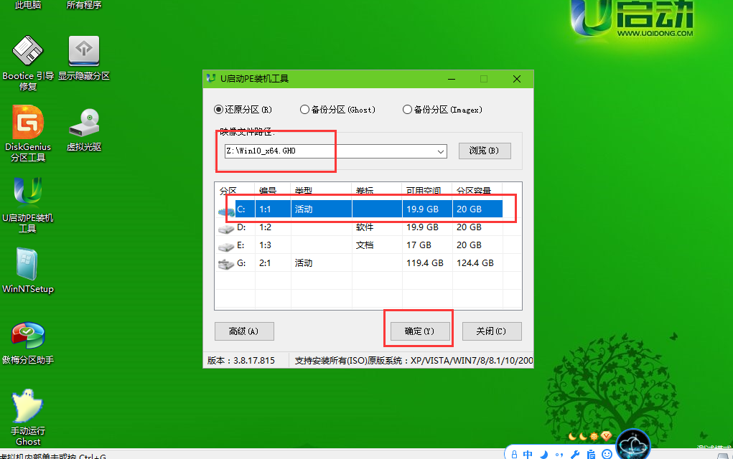Screen dimensions: 733x459
Task: Open 此电脑 desktop shortcut
Action: click(27, 5)
